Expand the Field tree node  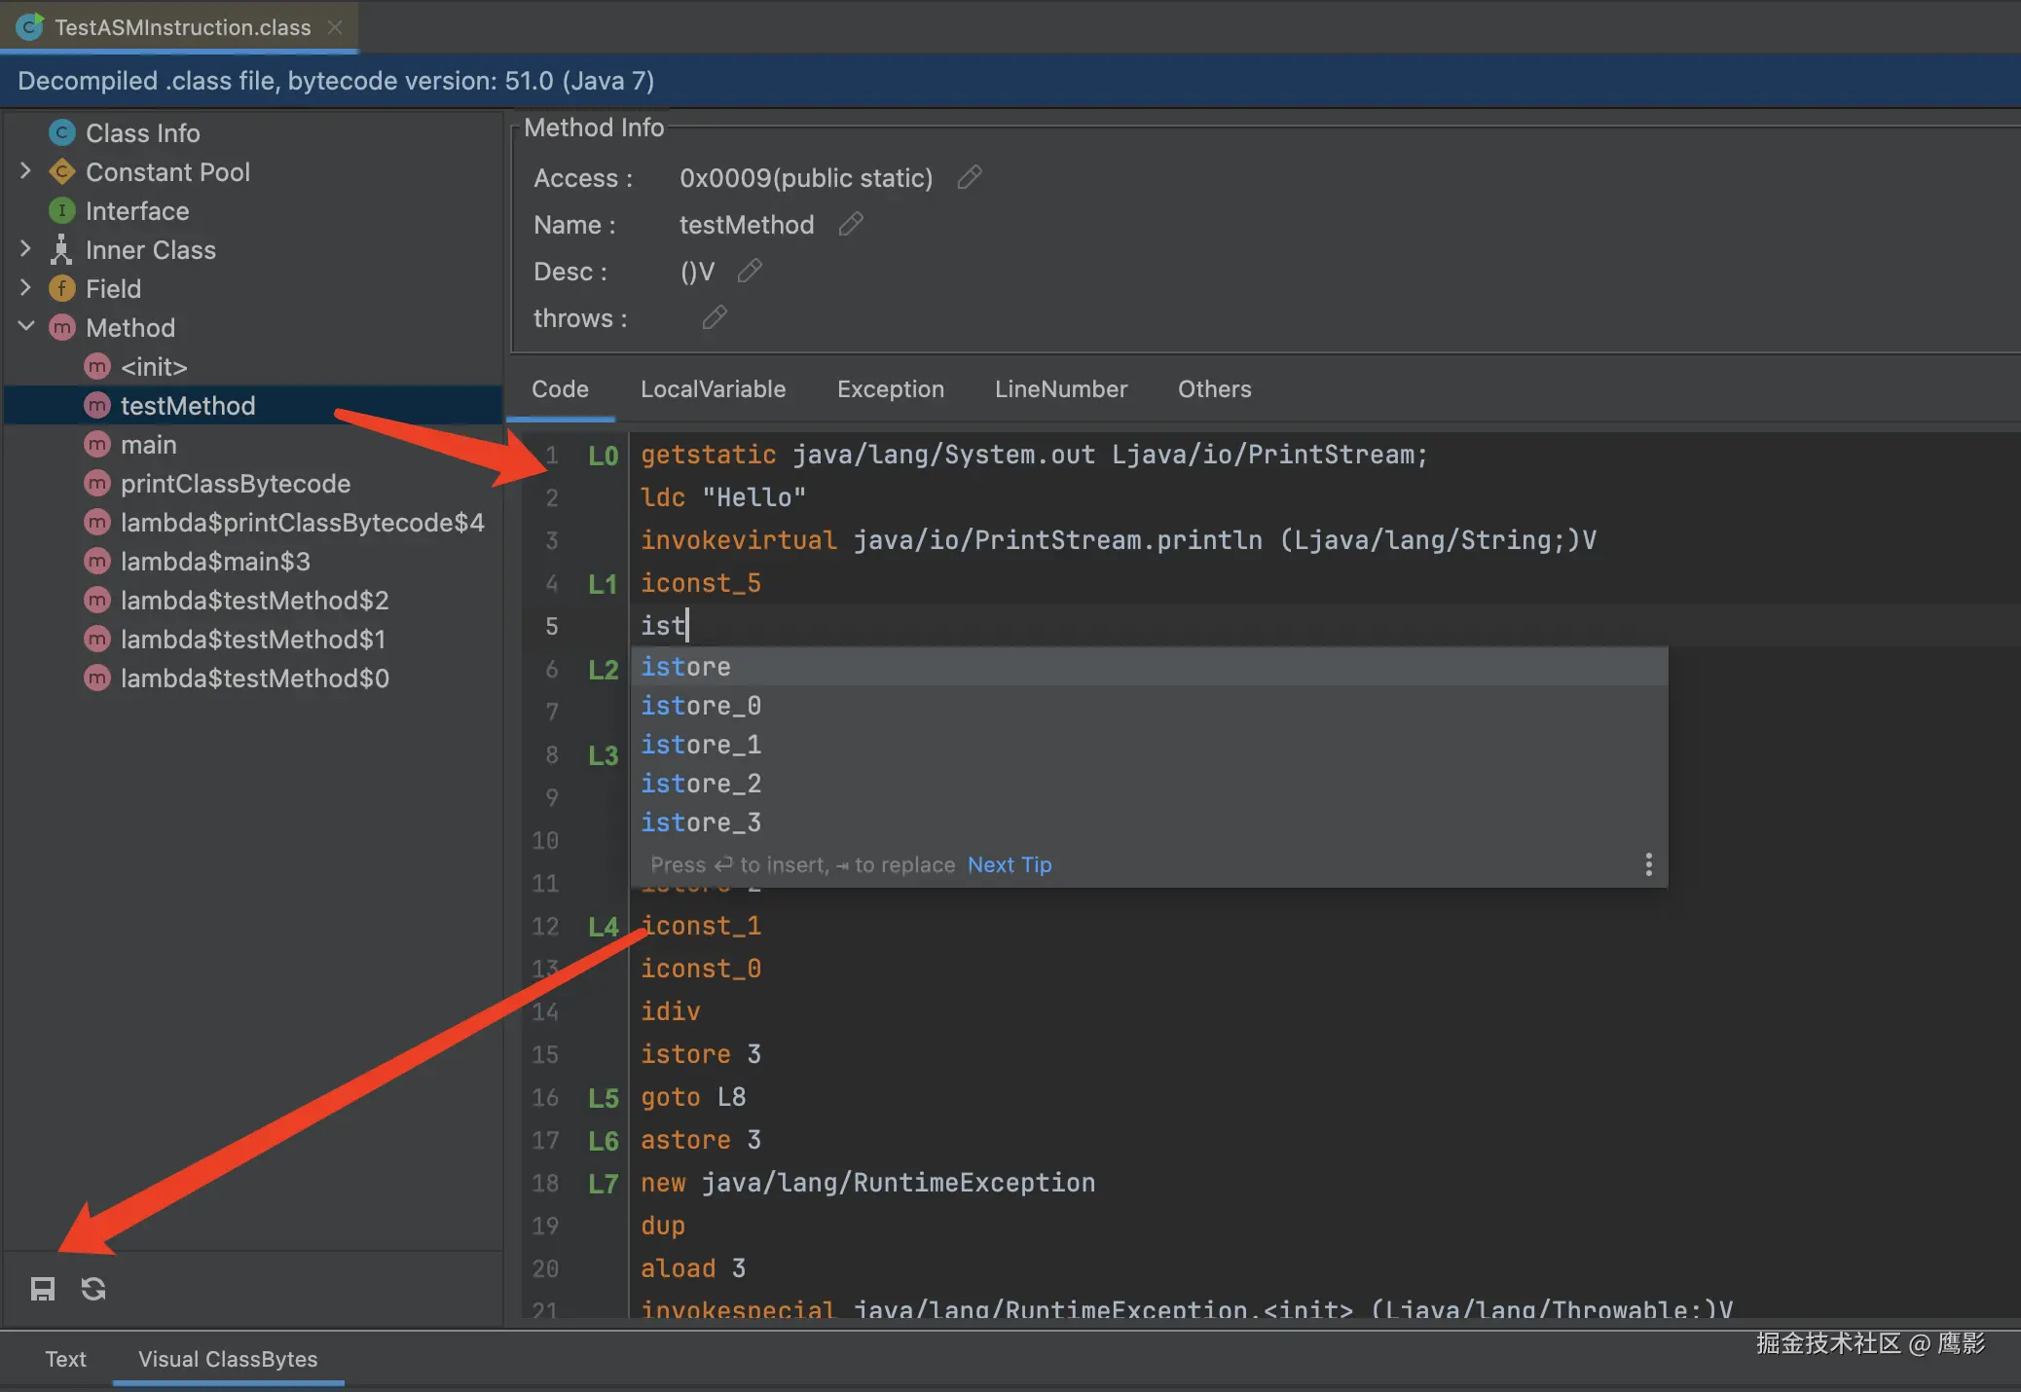tap(26, 288)
